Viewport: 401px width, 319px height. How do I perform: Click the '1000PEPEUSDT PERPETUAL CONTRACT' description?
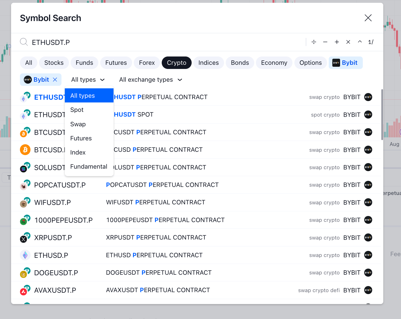165,220
